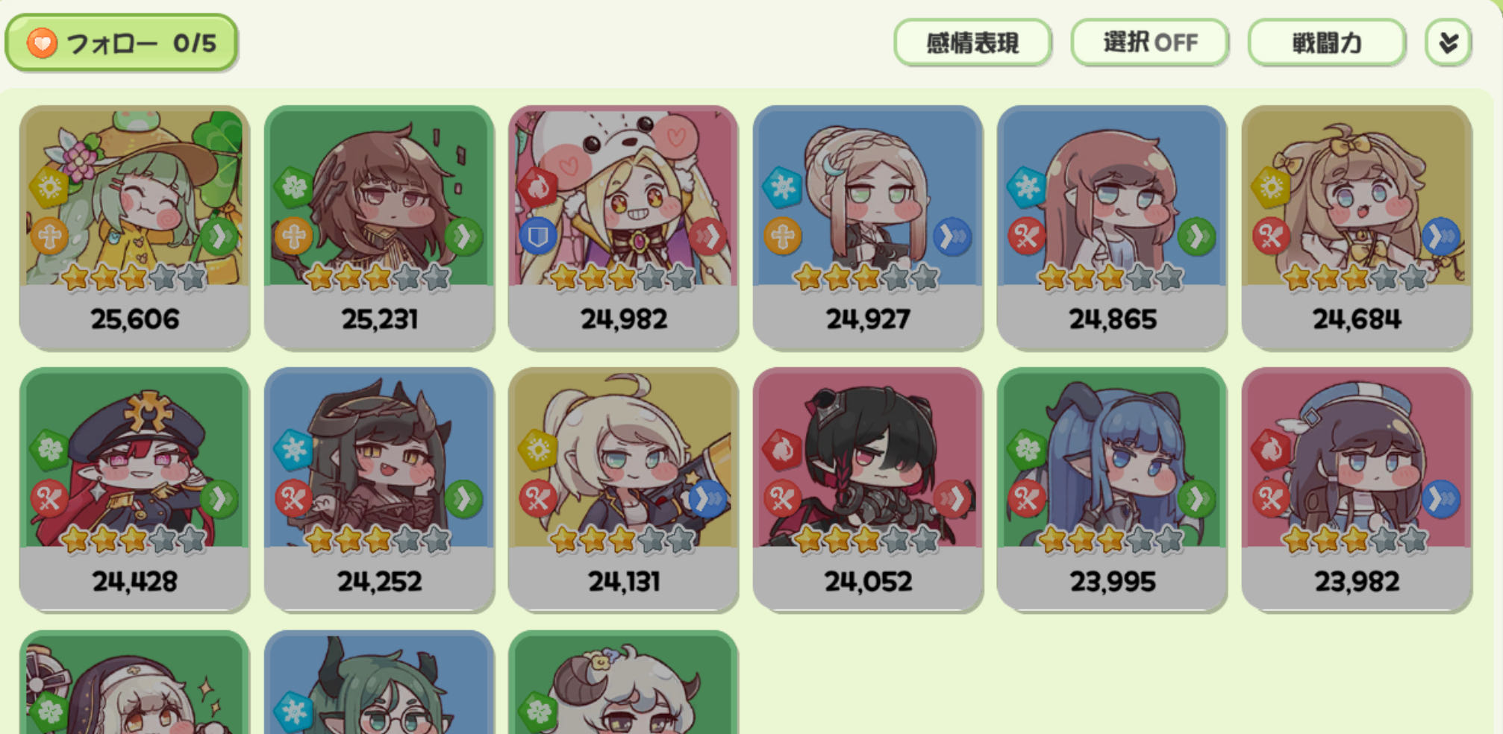Image resolution: width=1503 pixels, height=734 pixels.
Task: Open the 感情表現 emotion button
Action: [x=972, y=43]
